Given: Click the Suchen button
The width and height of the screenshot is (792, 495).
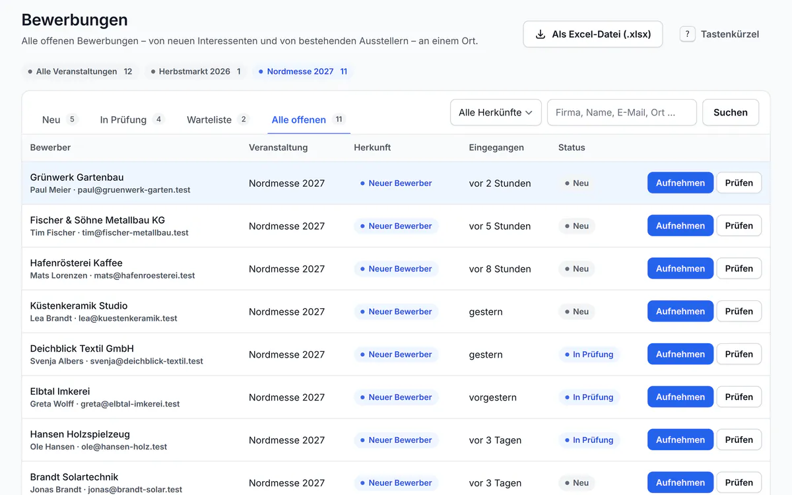Looking at the screenshot, I should (x=731, y=113).
